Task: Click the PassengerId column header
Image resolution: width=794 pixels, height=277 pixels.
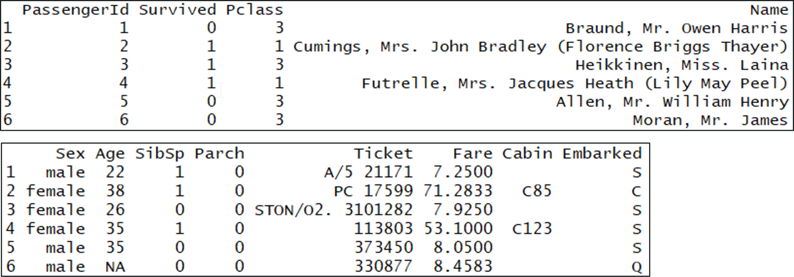Action: pyautogui.click(x=75, y=10)
